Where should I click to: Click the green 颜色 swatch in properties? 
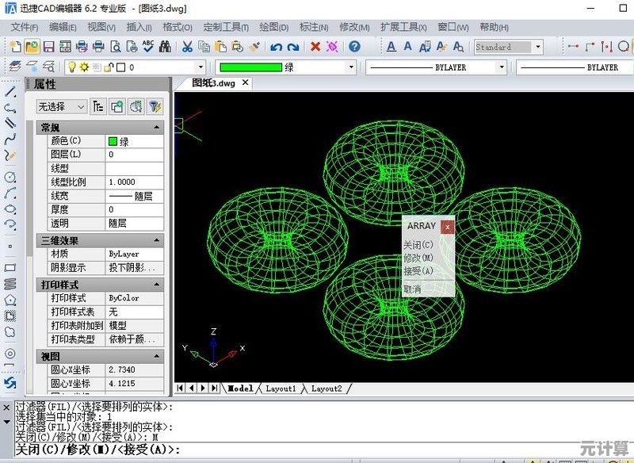click(113, 141)
